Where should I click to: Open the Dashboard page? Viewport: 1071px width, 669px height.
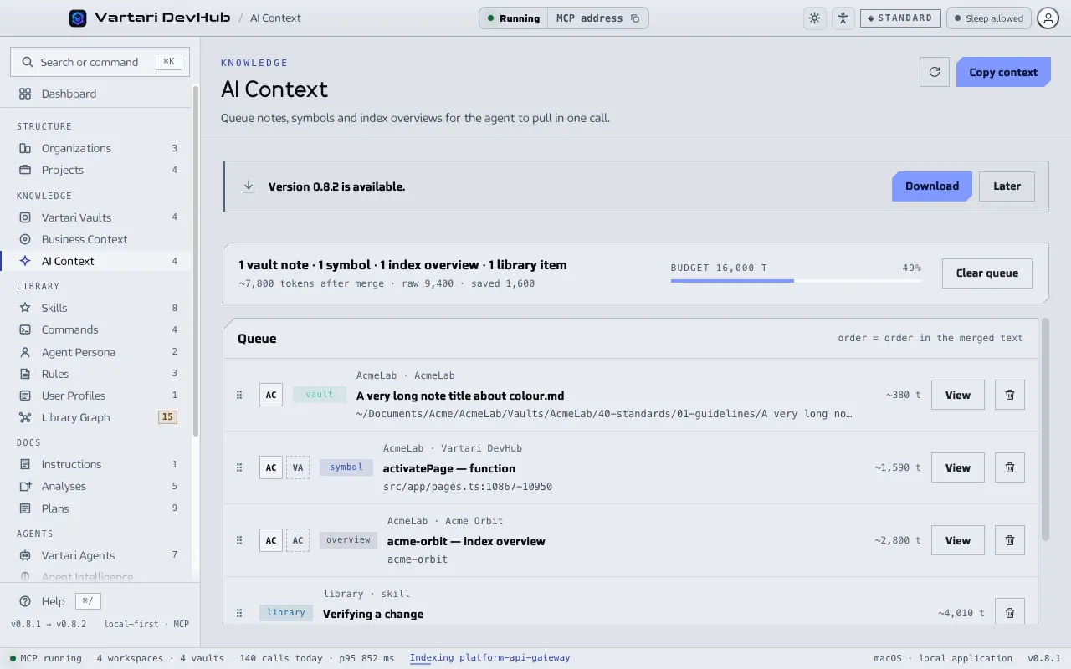click(x=95, y=94)
